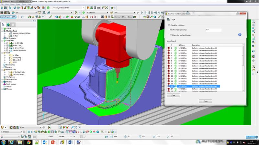Image resolution: width=259 pixels, height=145 pixels.
Task: Open project folder icon in main toolbar
Action: pos(2,8)
